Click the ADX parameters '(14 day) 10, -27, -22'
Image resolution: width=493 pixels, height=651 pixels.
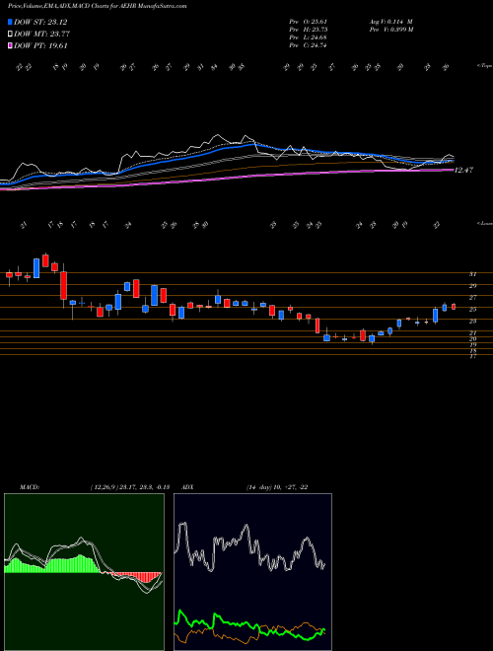277,487
